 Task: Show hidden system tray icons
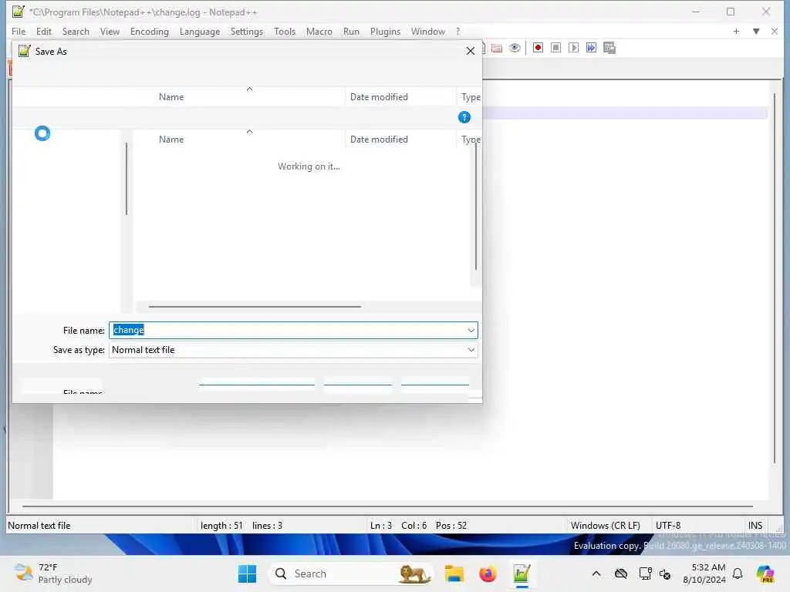click(596, 573)
